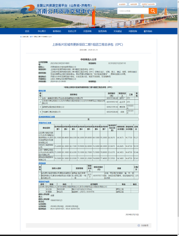This screenshot has width=179, height=236.
Task: Click resource number 2023JSEC04ZS014001
Action: 60,63
